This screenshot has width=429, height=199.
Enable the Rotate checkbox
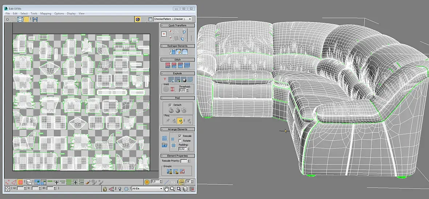pyautogui.click(x=180, y=141)
